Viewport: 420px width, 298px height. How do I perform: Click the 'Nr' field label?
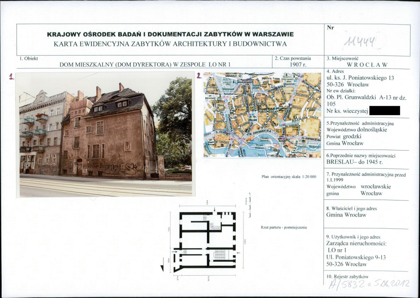[330, 28]
